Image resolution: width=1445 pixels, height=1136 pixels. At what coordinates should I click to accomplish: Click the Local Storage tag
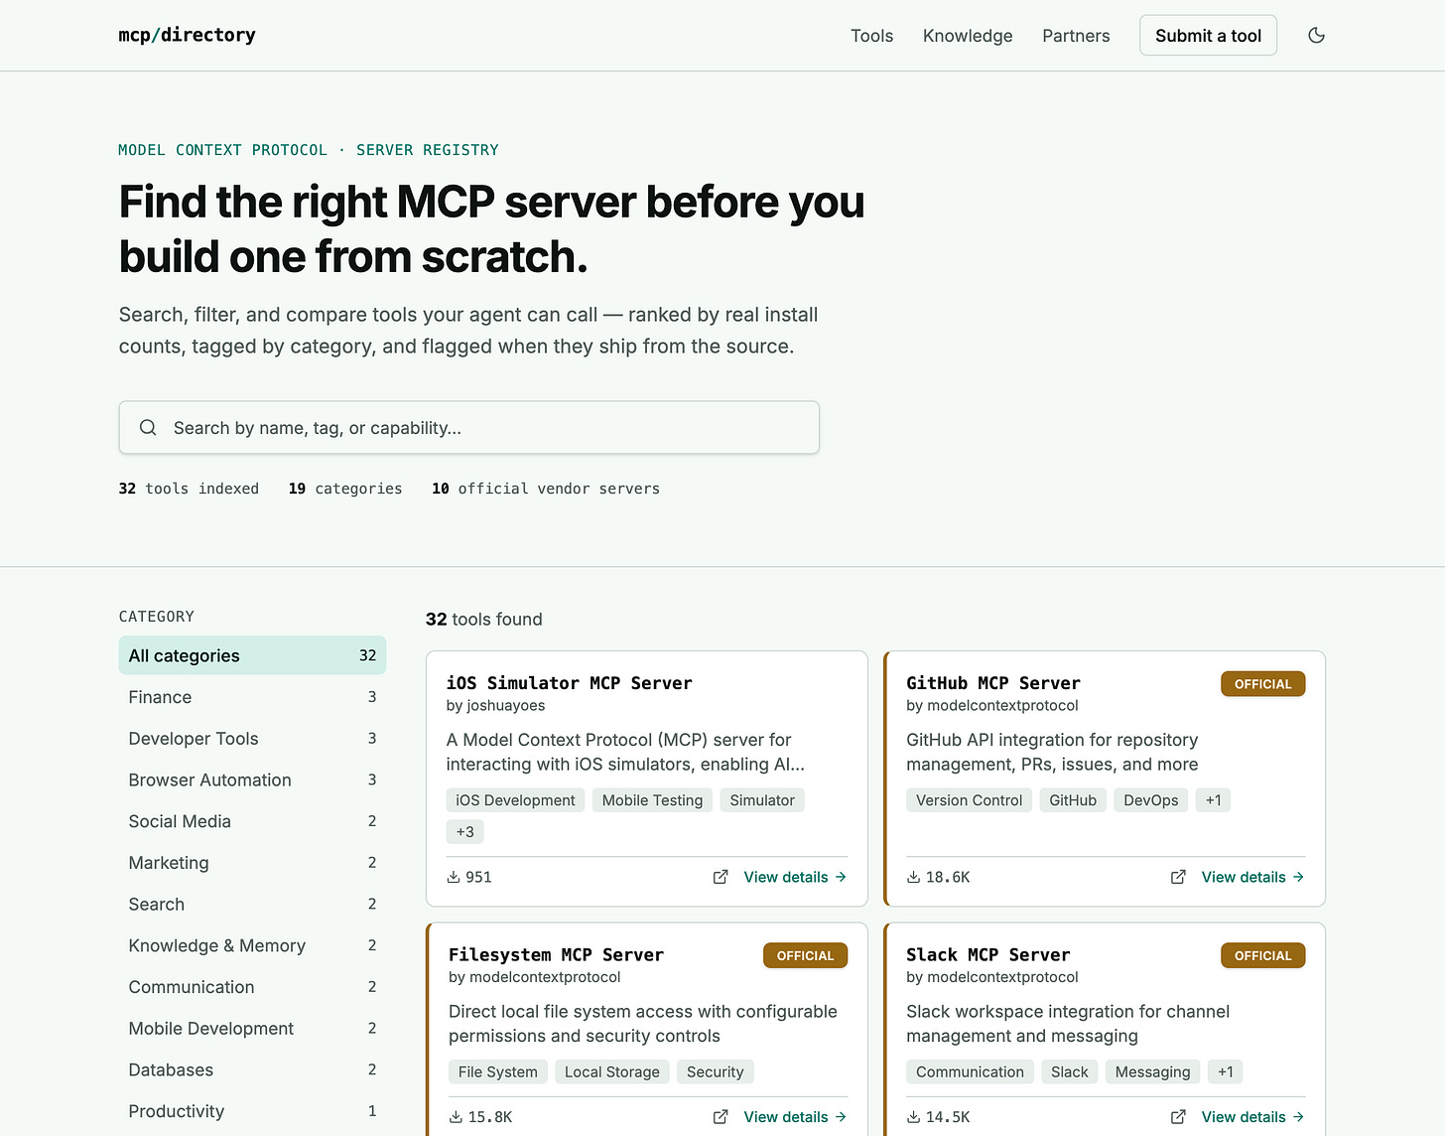(x=612, y=1072)
